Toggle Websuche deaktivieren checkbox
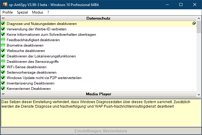This screenshot has width=202, height=135. (3, 51)
